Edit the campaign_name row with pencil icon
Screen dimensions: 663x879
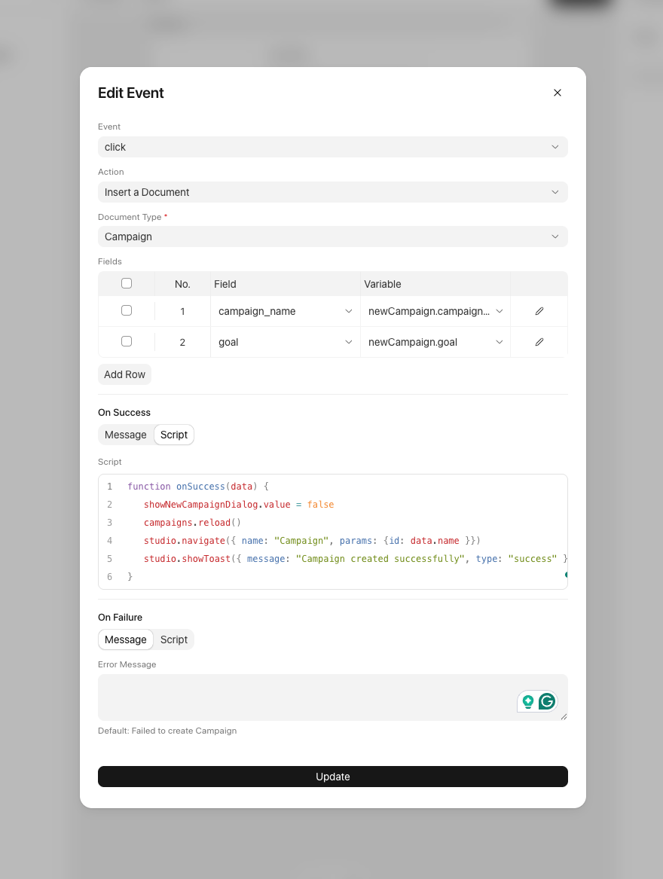click(539, 311)
